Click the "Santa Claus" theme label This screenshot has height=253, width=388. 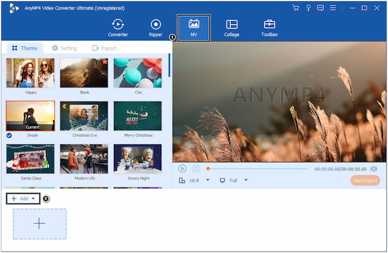click(x=31, y=178)
